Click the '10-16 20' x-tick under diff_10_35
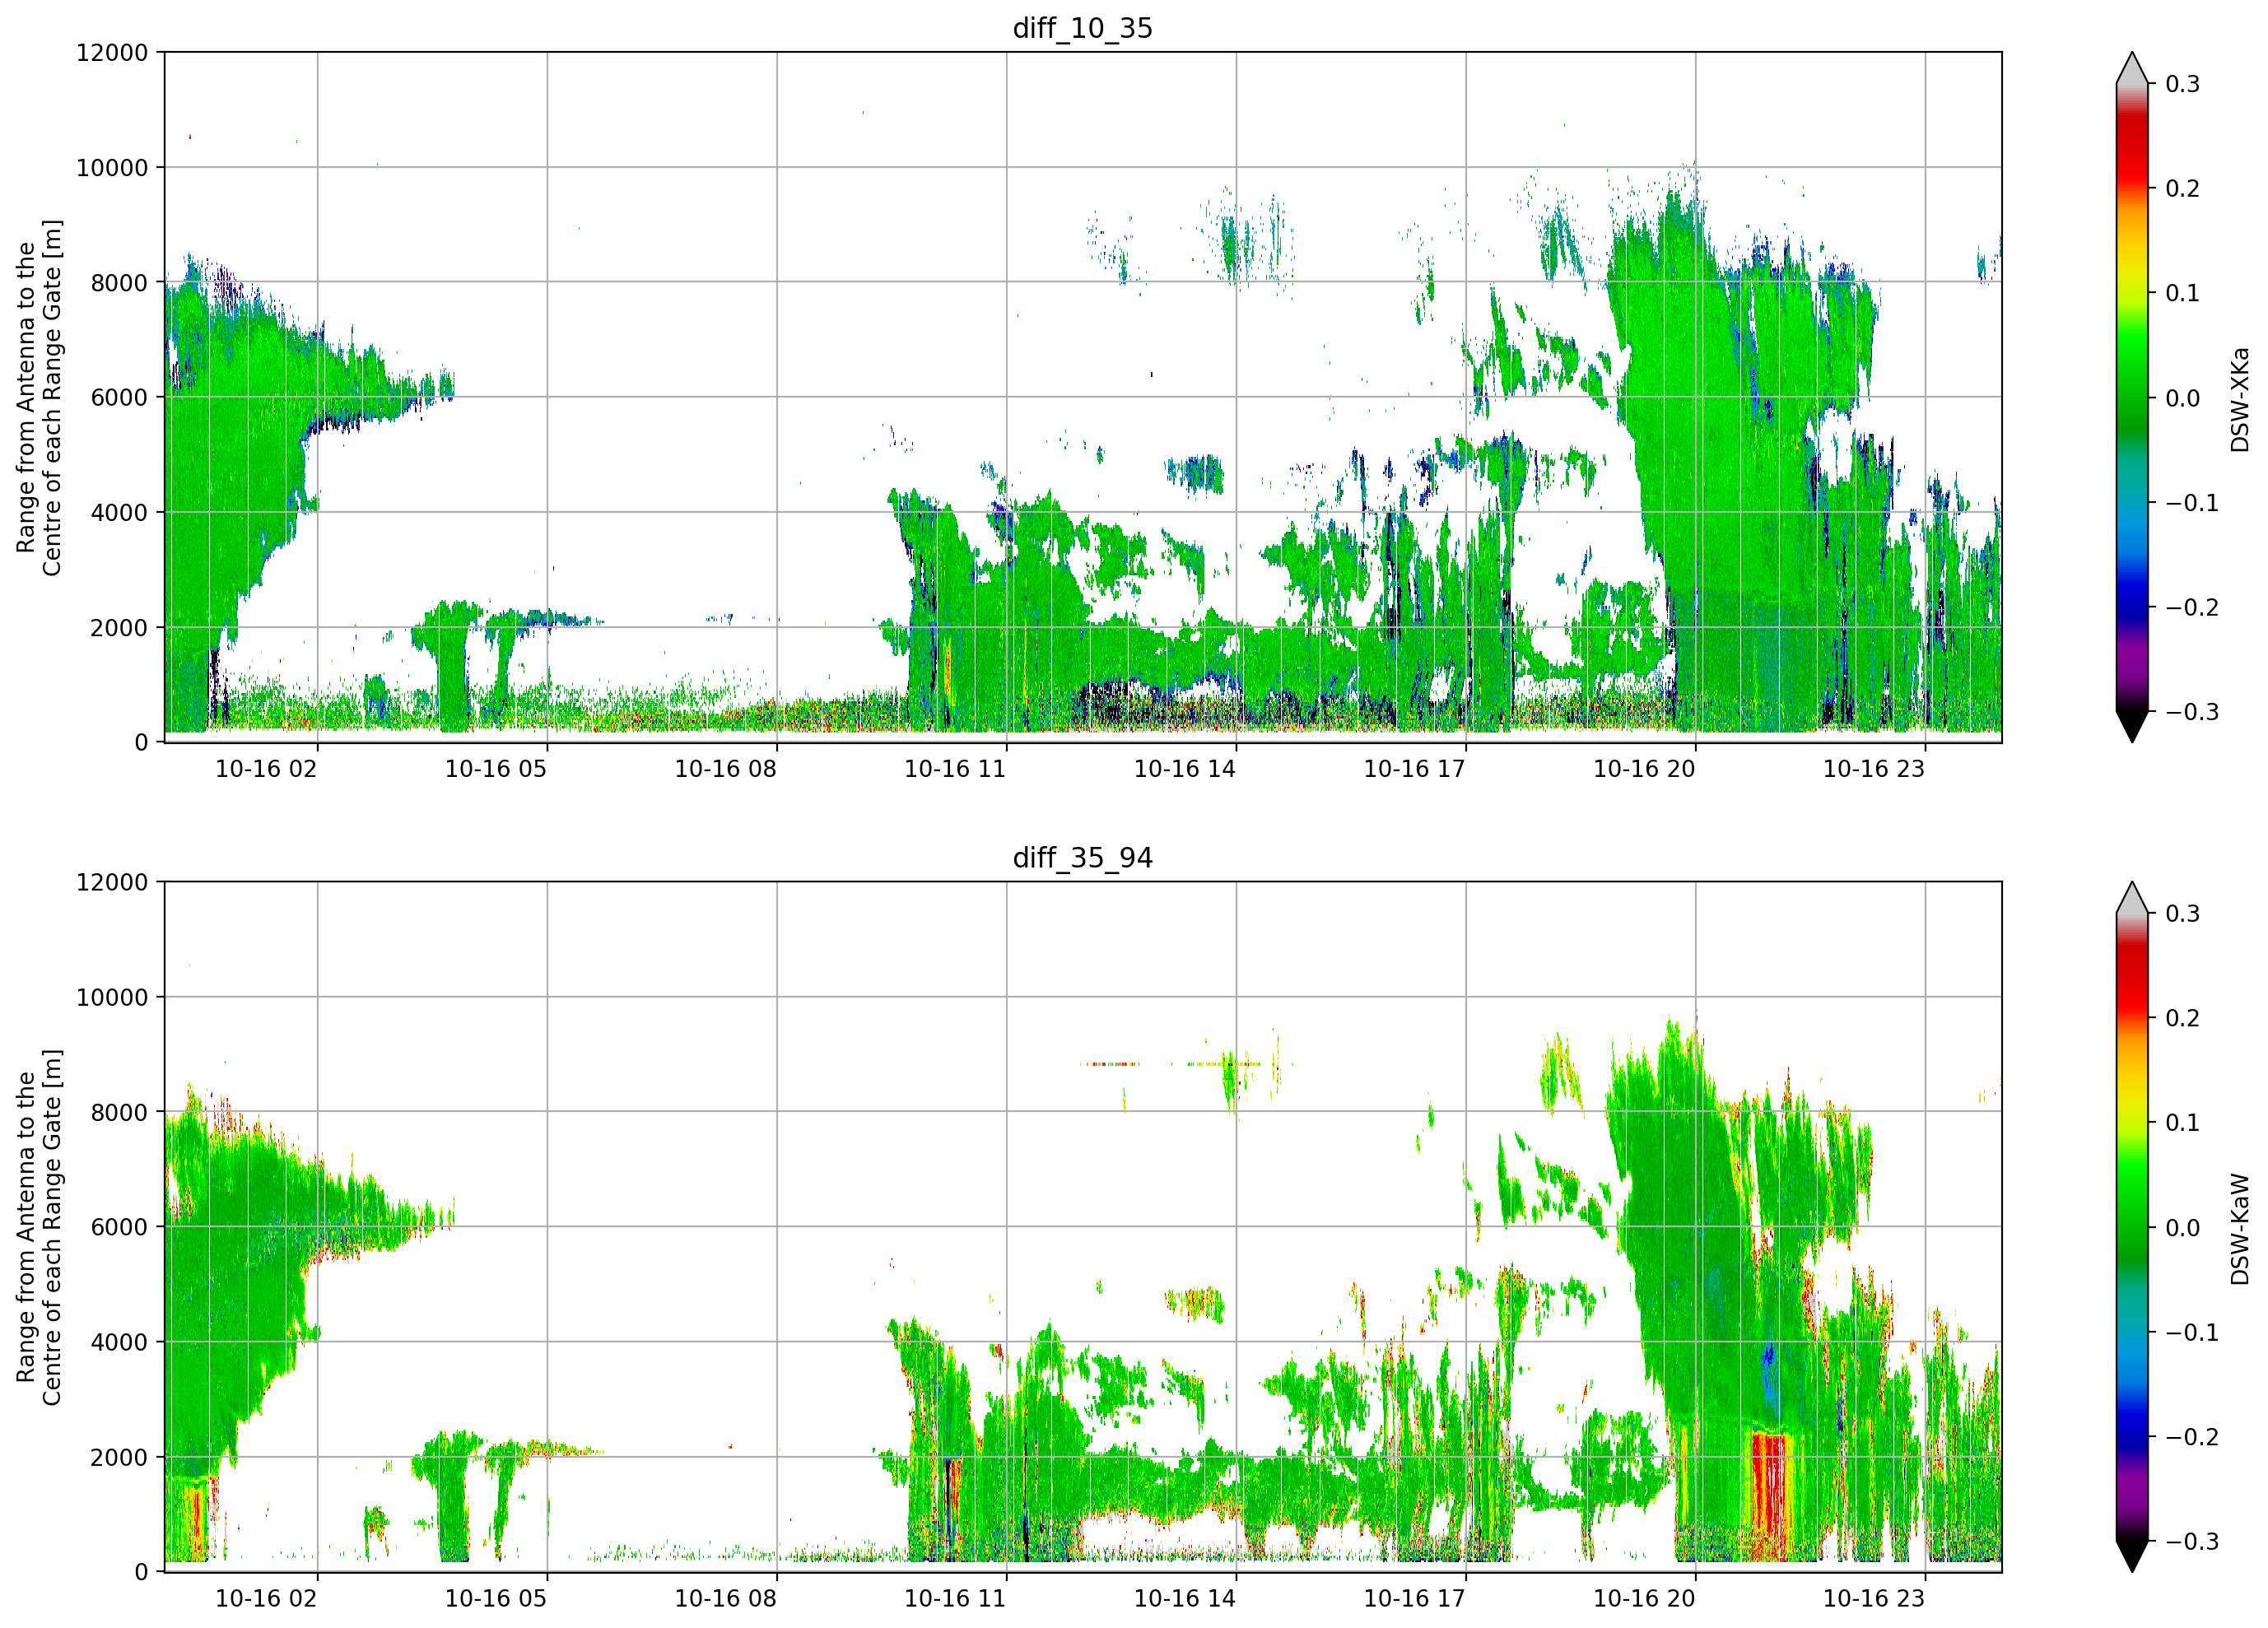Viewport: 2268px width, 1628px height. click(1645, 769)
